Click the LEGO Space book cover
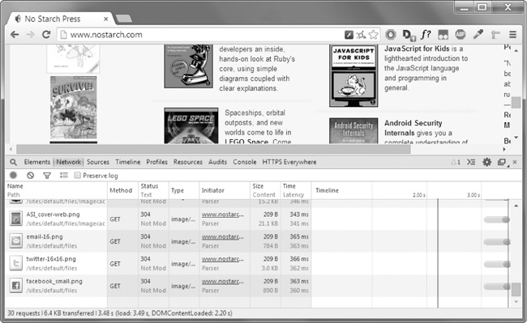 [191, 125]
